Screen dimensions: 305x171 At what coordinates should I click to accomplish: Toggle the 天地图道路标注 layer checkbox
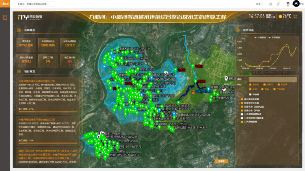[x=242, y=114]
